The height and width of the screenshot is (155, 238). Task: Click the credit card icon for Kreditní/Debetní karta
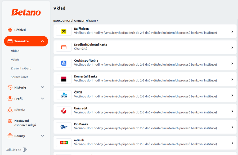click(64, 47)
